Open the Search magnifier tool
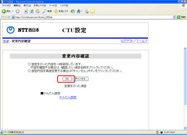 click(45, 11)
